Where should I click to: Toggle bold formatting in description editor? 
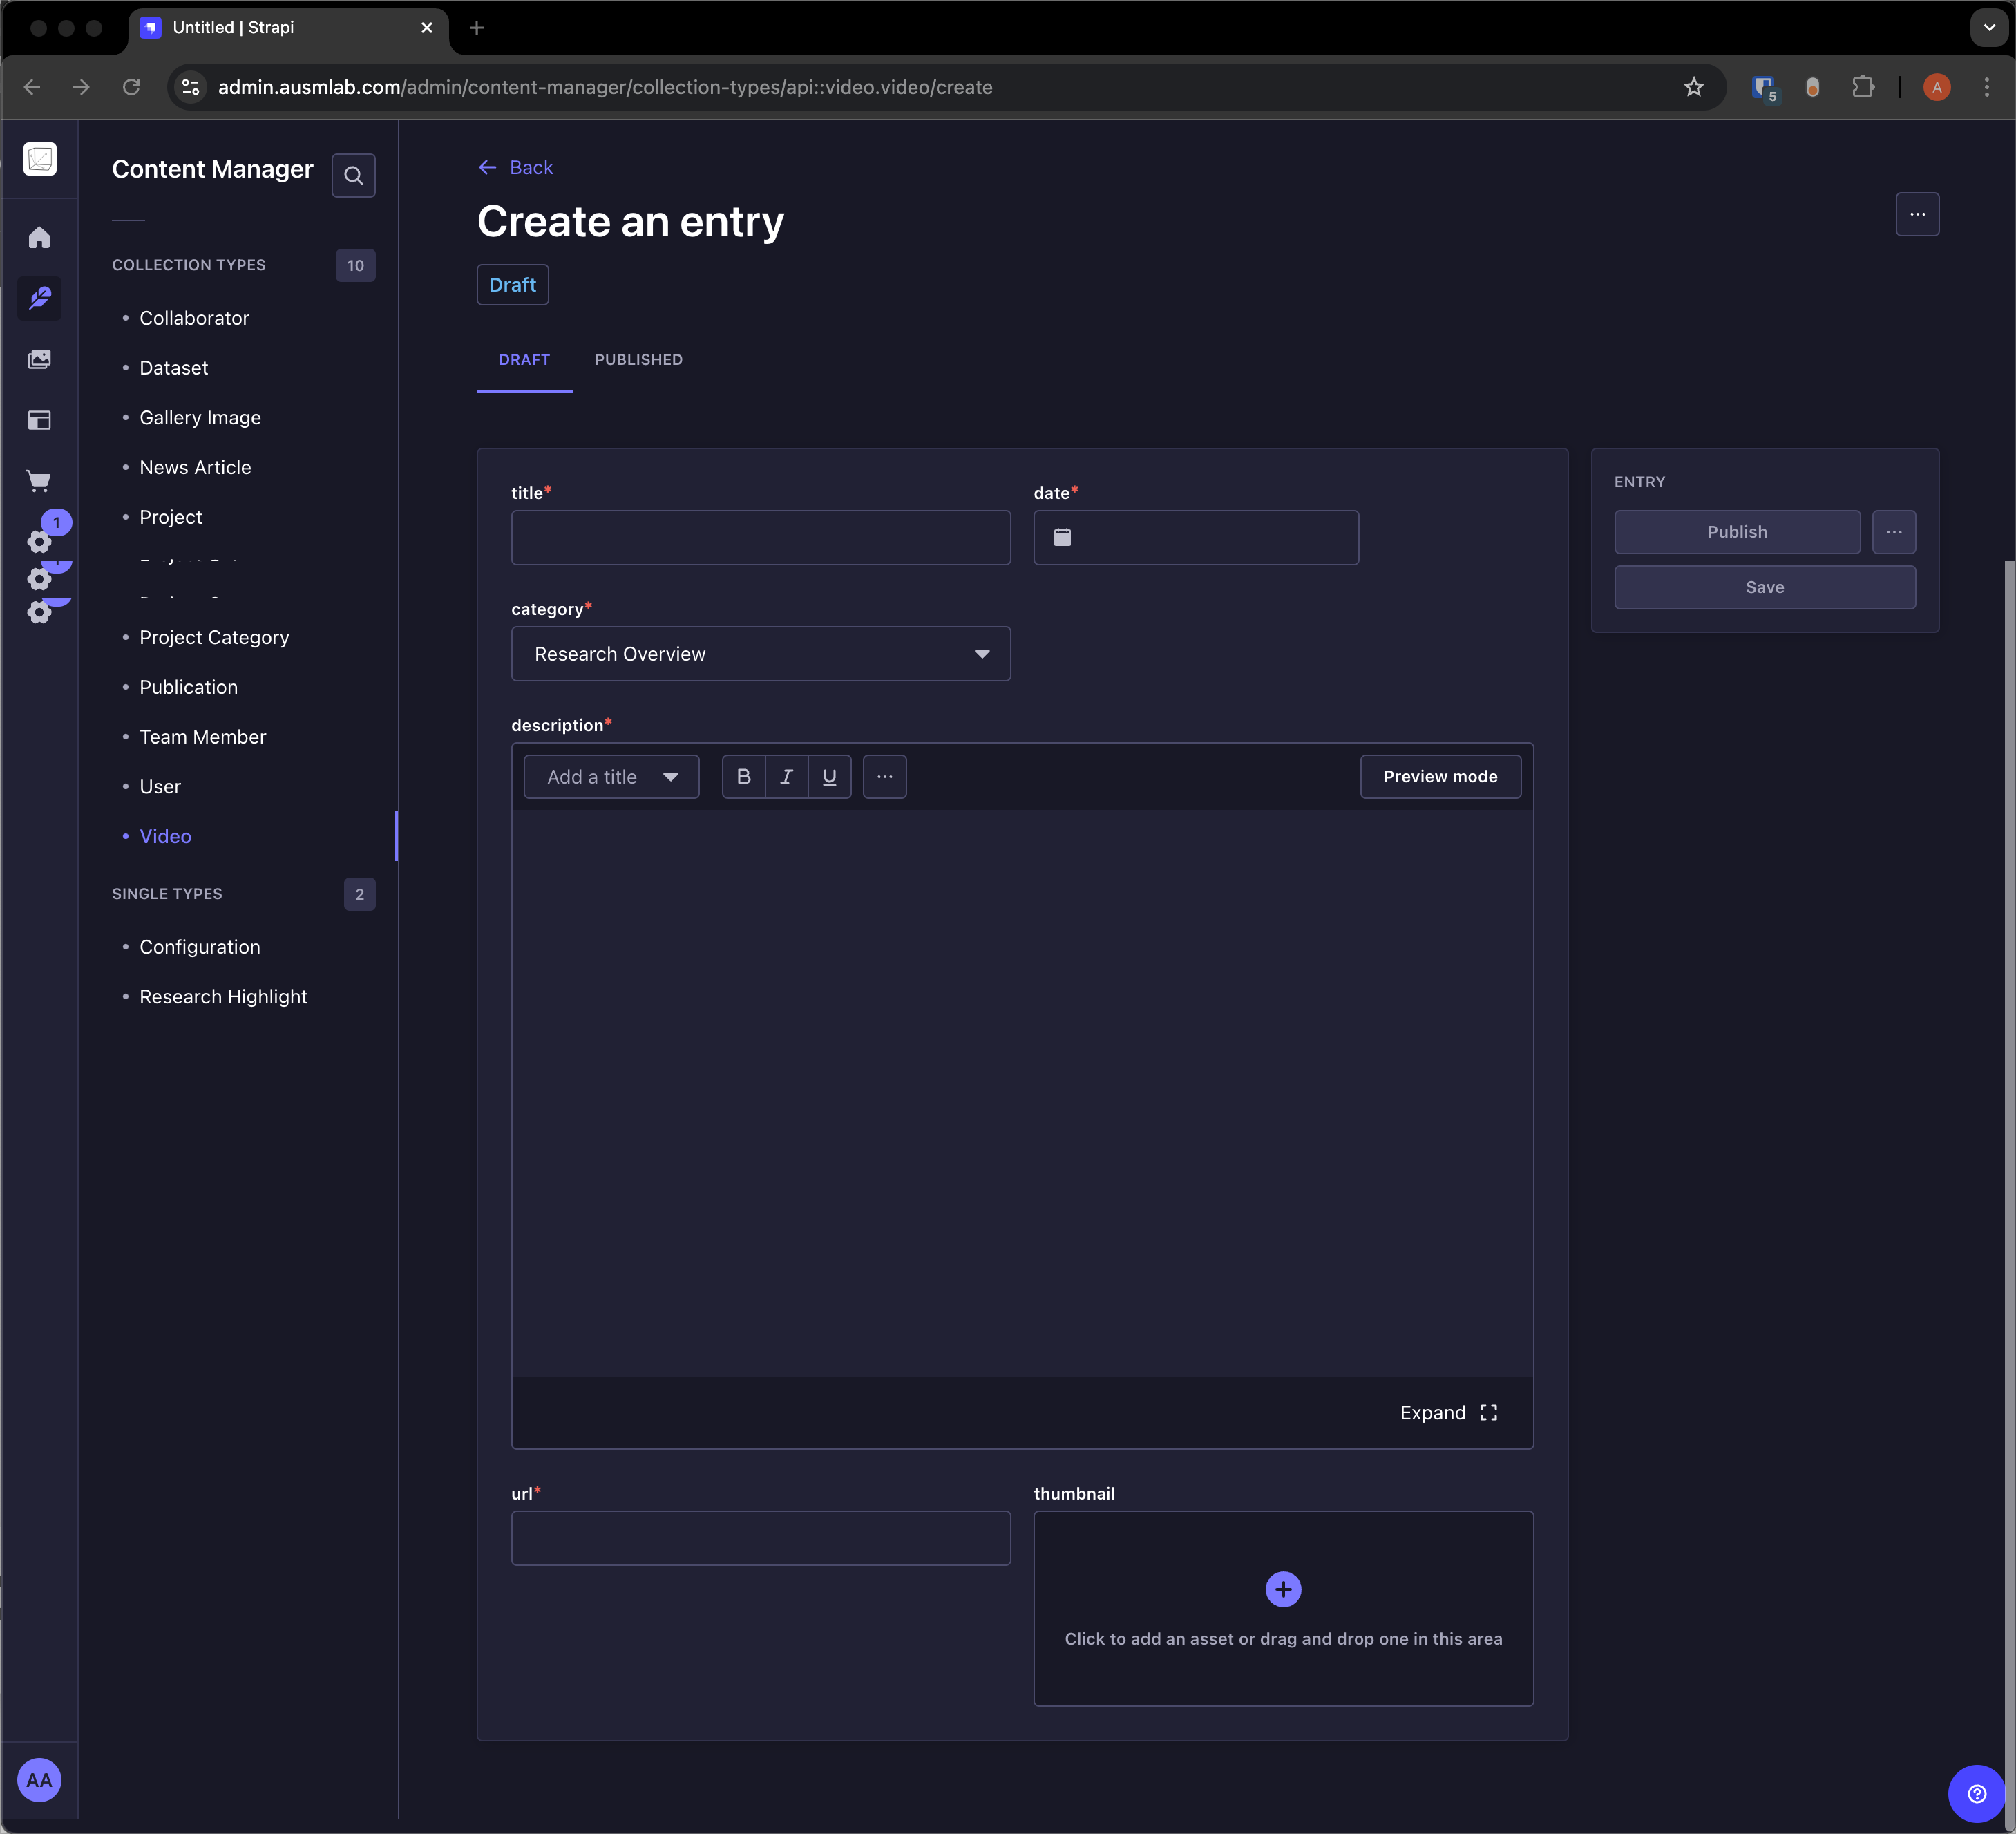pos(743,777)
